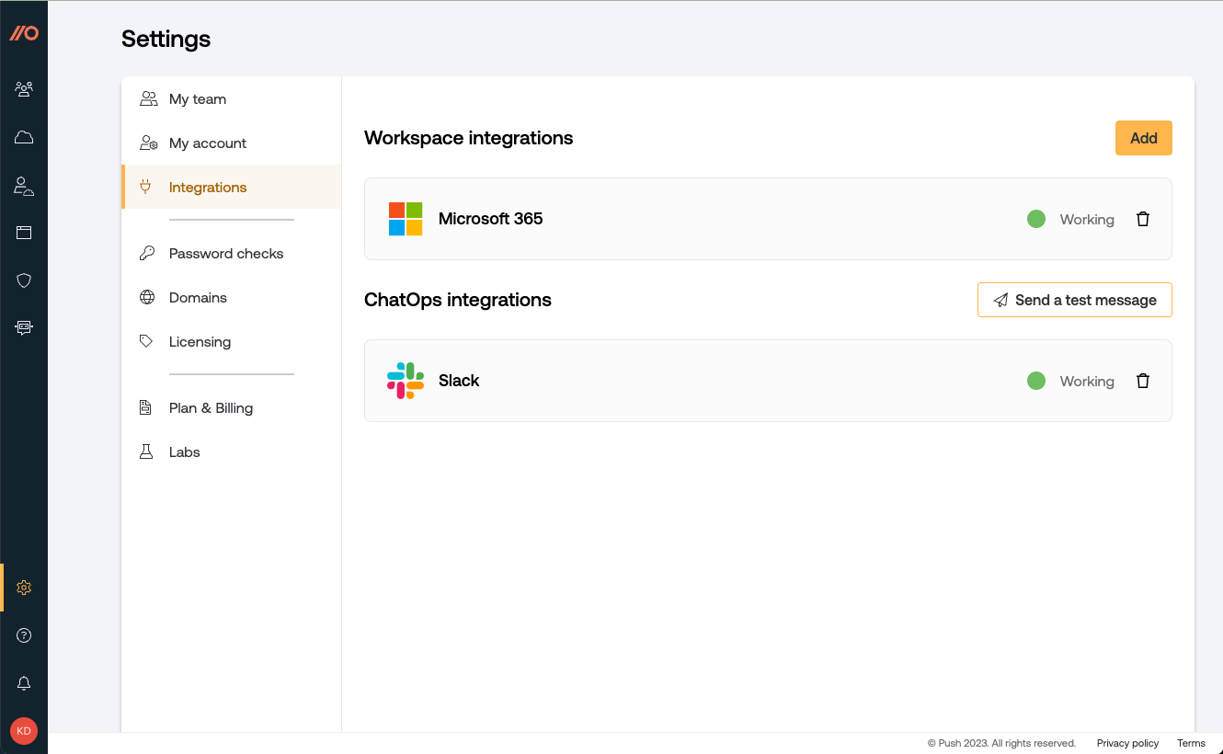Open the employees group icon in sidebar
Screen dimensions: 1223x754
24,89
